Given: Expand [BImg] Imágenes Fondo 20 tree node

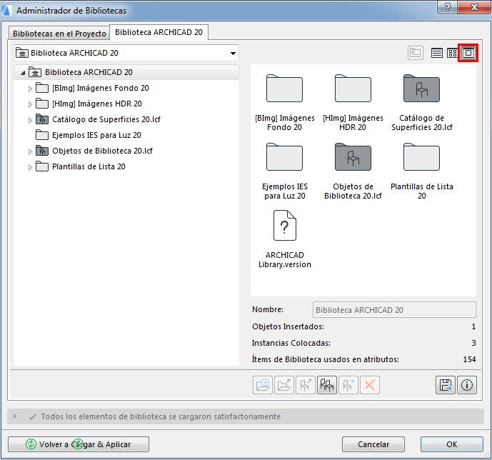Looking at the screenshot, I should point(30,89).
